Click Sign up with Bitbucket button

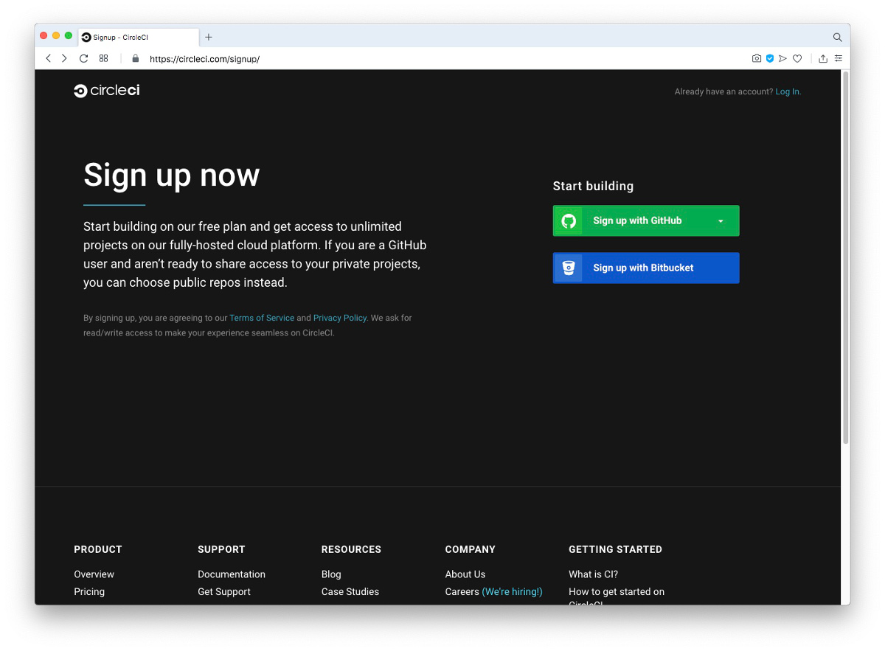point(646,268)
